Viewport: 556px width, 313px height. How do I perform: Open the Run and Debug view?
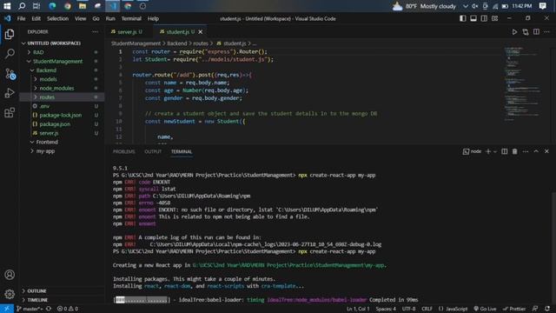point(10,93)
